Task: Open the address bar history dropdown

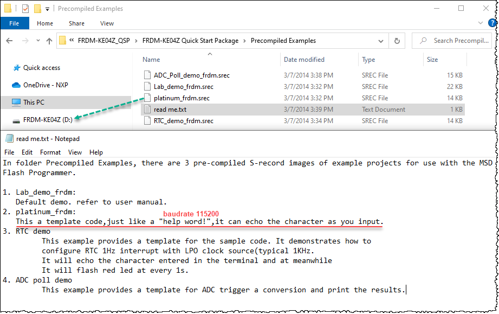Action: (381, 41)
